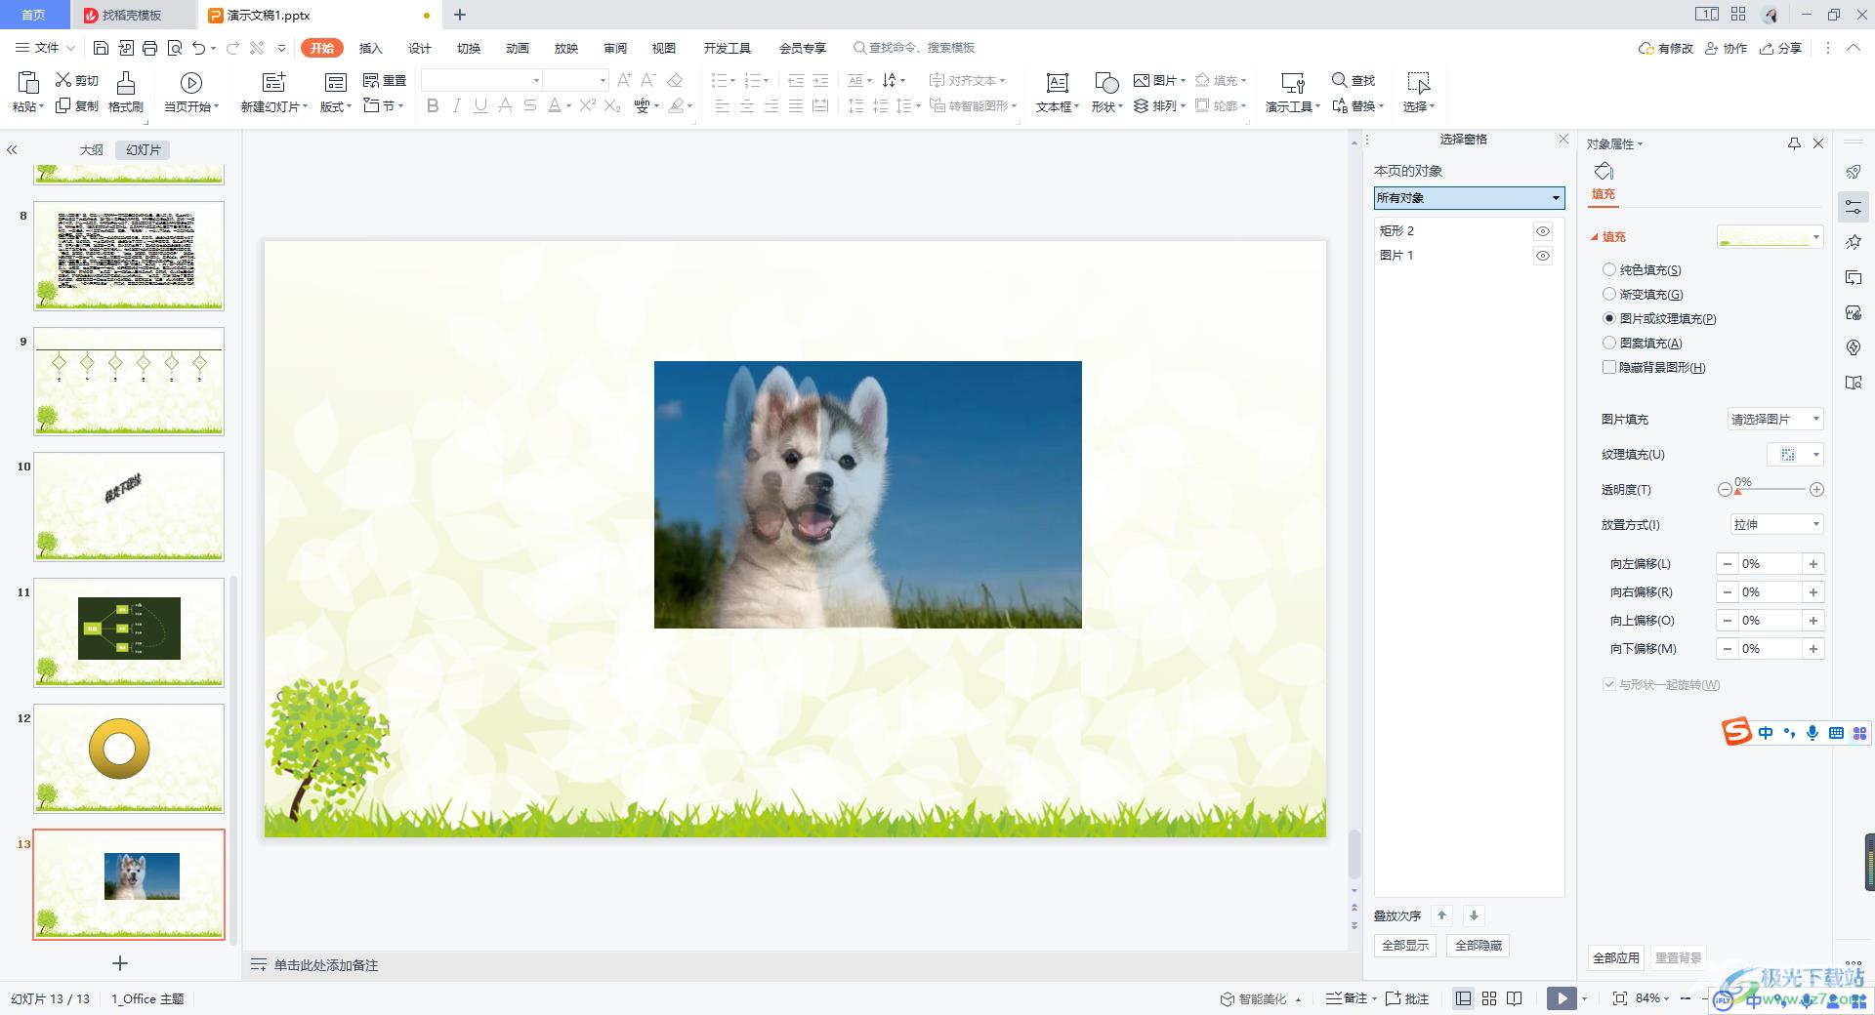Move object down in stacking order
The height and width of the screenshot is (1015, 1875).
[x=1474, y=915]
